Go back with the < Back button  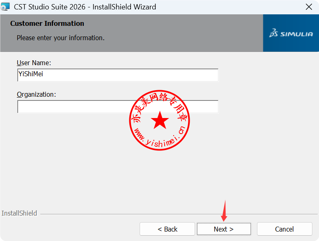(167, 229)
